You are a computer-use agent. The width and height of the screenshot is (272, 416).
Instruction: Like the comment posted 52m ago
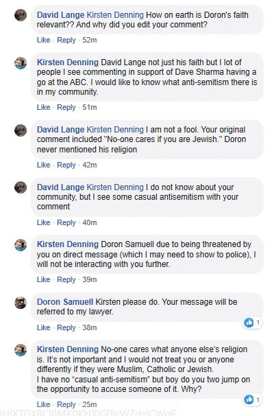pyautogui.click(x=43, y=40)
